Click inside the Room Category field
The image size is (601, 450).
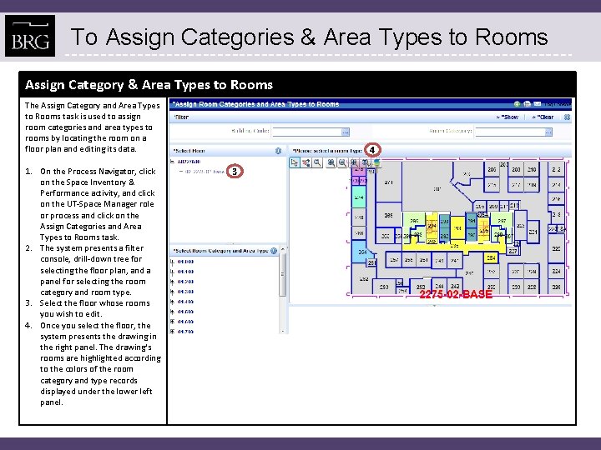click(x=510, y=132)
